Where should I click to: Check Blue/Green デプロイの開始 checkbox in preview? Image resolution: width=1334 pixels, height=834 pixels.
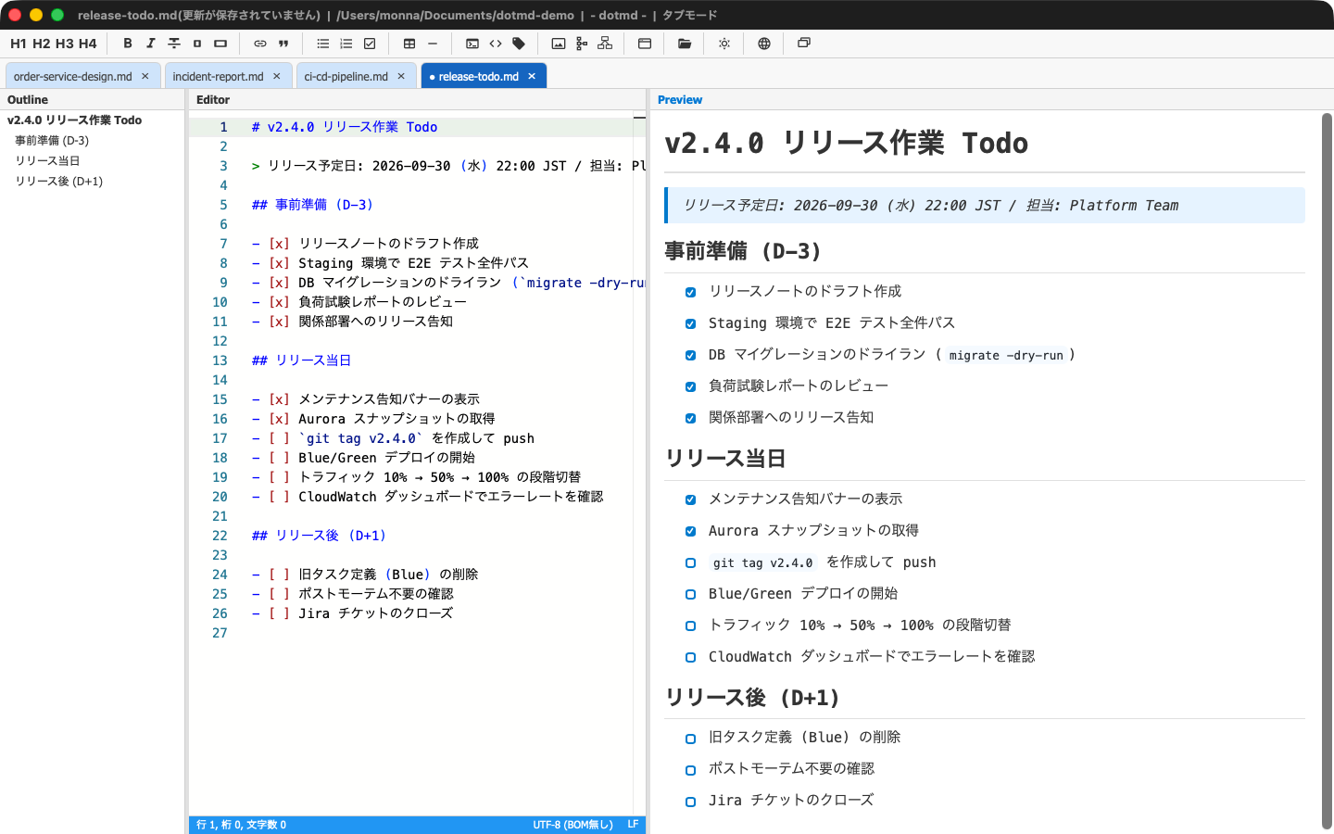point(690,594)
